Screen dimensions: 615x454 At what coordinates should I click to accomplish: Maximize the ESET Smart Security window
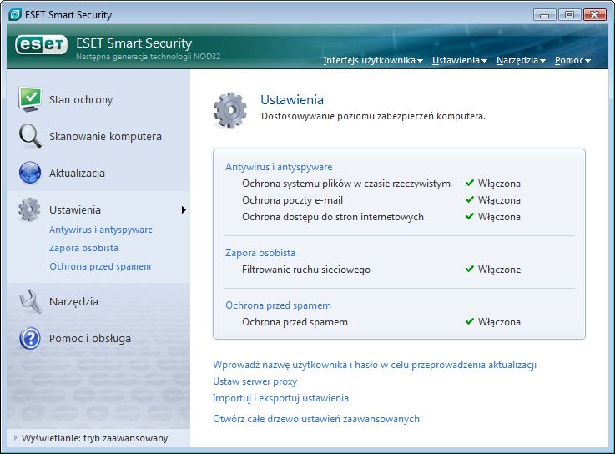pyautogui.click(x=569, y=15)
